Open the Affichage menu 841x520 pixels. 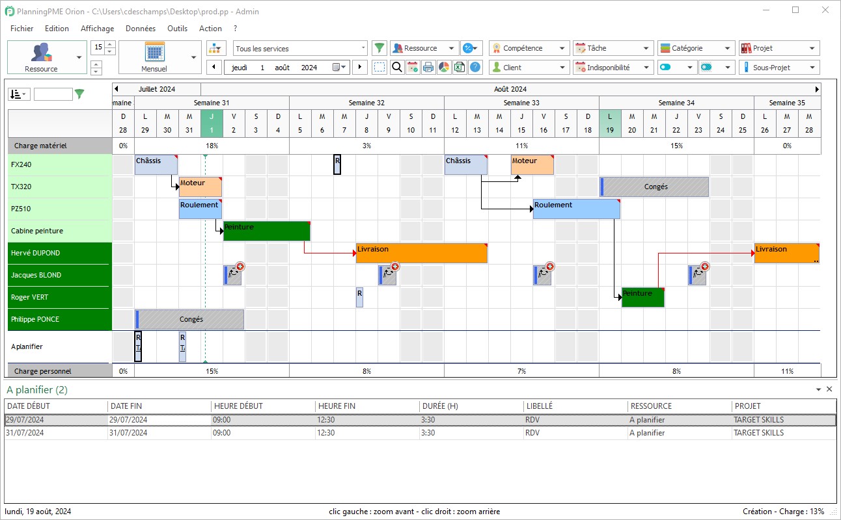(x=98, y=29)
